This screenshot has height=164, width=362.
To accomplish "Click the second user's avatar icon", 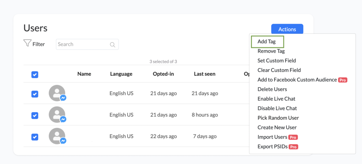I will click(x=57, y=115).
